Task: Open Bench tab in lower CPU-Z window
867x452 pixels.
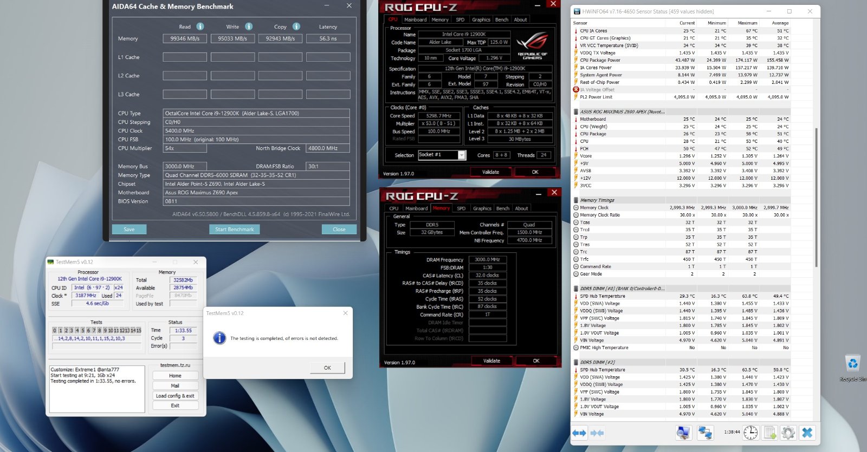Action: pos(503,208)
